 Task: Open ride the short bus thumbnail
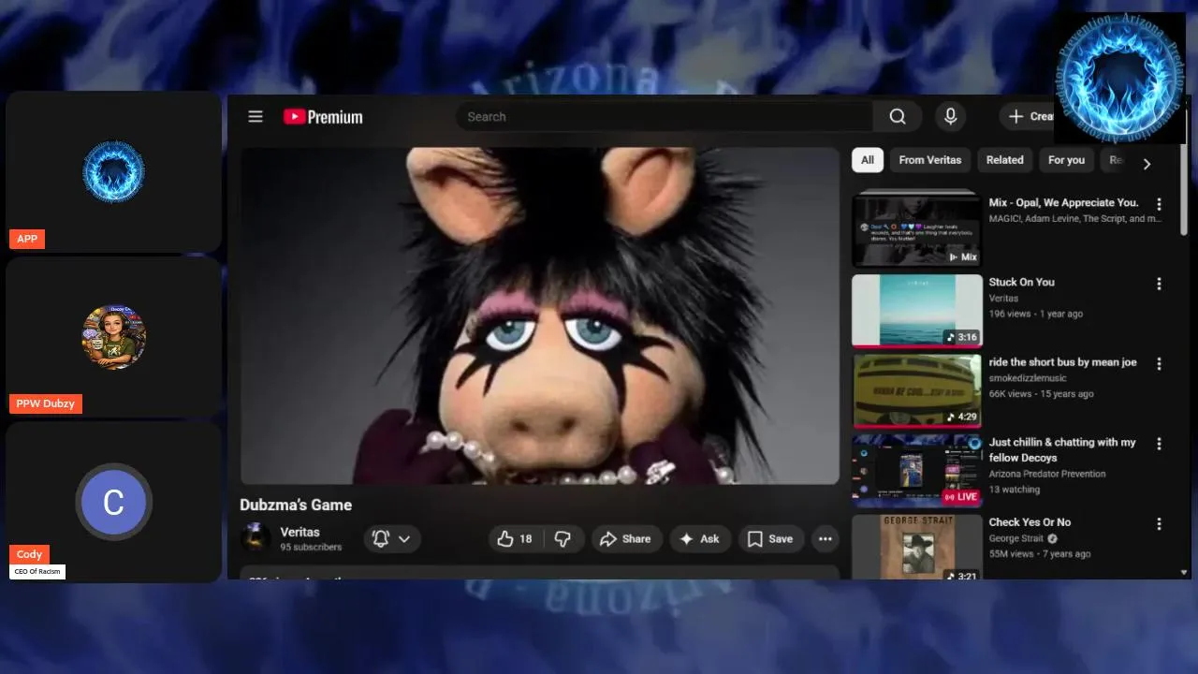tap(916, 390)
